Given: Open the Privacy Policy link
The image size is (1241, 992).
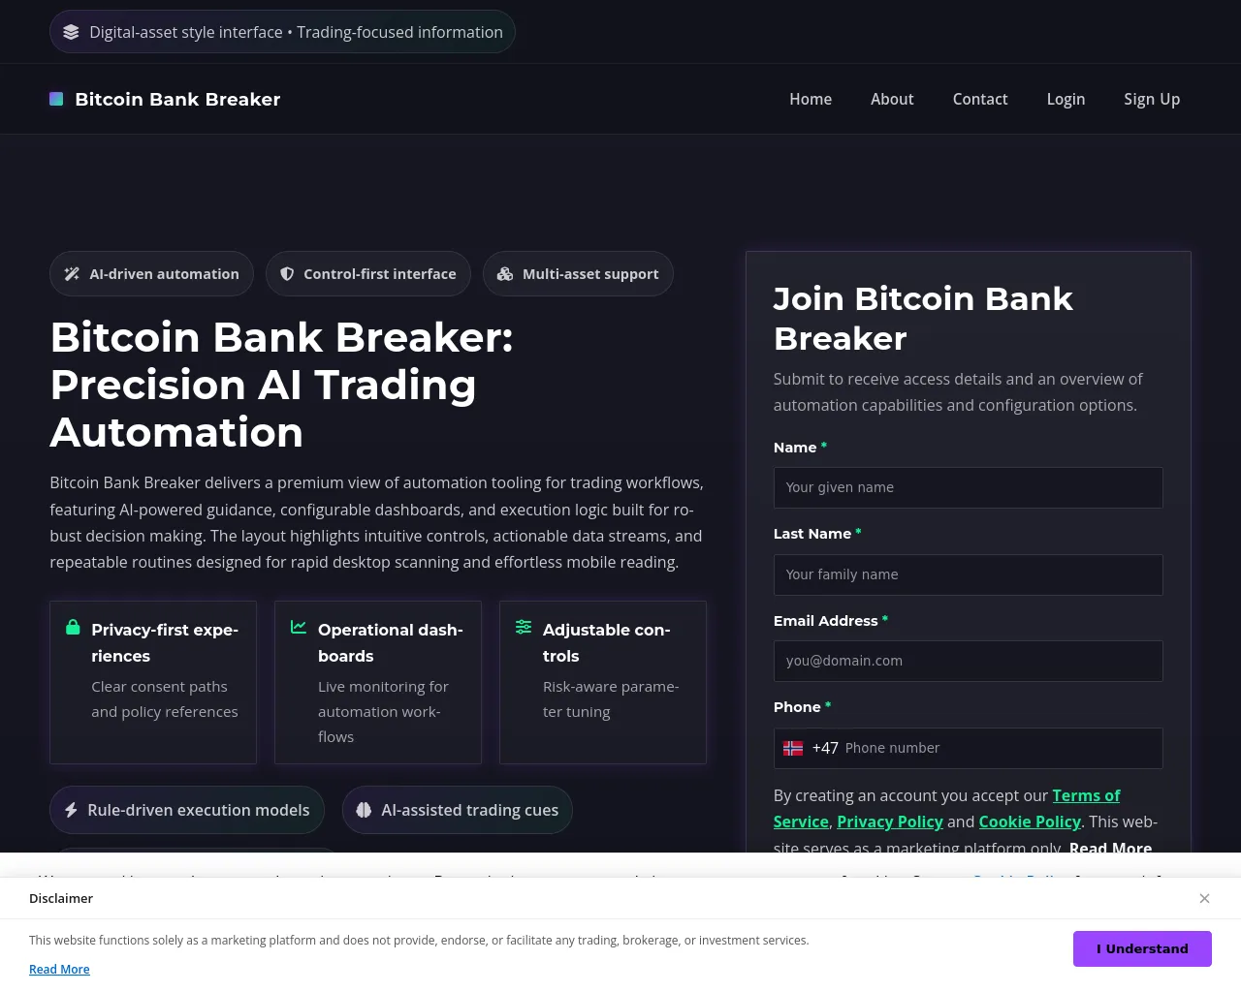Looking at the screenshot, I should [x=890, y=821].
